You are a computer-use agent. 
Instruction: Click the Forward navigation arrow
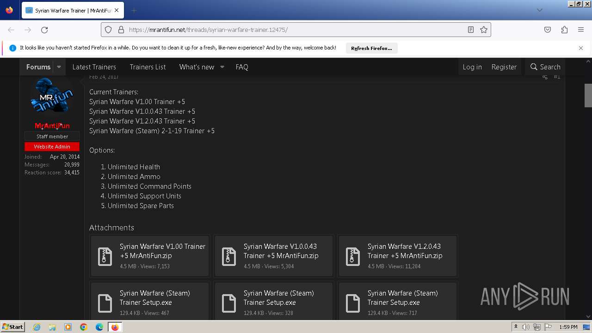pos(28,30)
